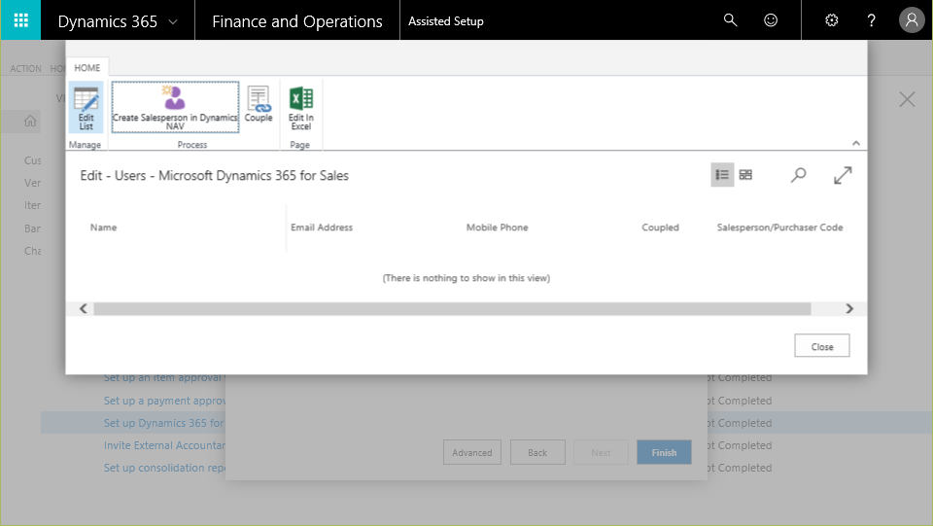Sort by Salesperson/Purchaser Code column header
Image resolution: width=933 pixels, height=526 pixels.
coord(779,228)
